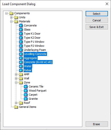
Task: Click the Ceramic Tile cube icon
Action: coord(26,86)
